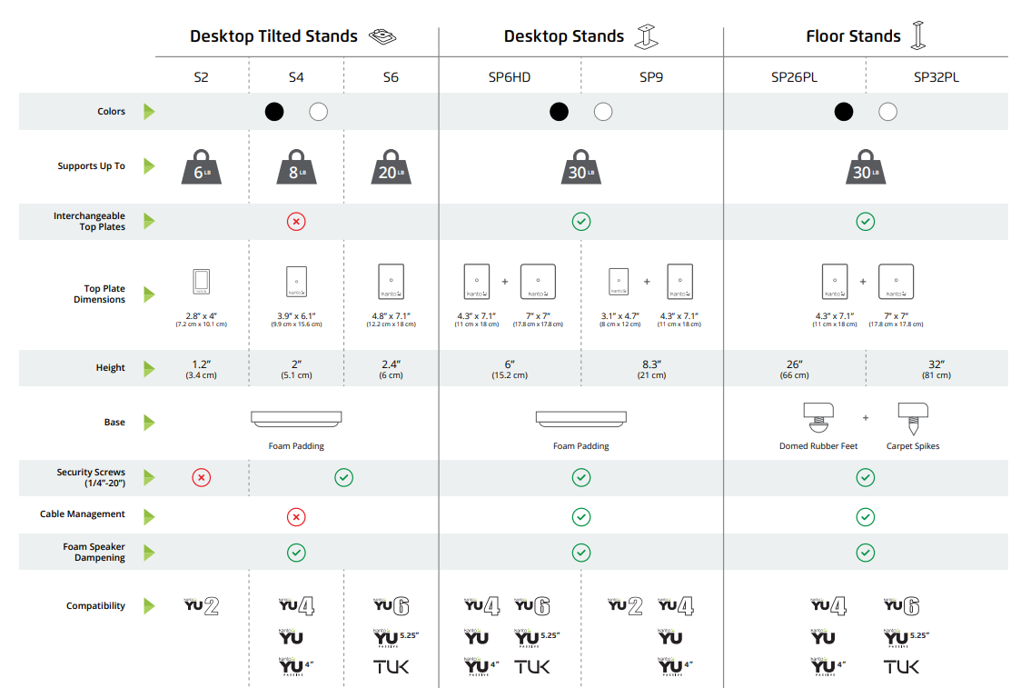Click the green arrow beside Compatibility
The width and height of the screenshot is (1021, 688).
tap(149, 606)
